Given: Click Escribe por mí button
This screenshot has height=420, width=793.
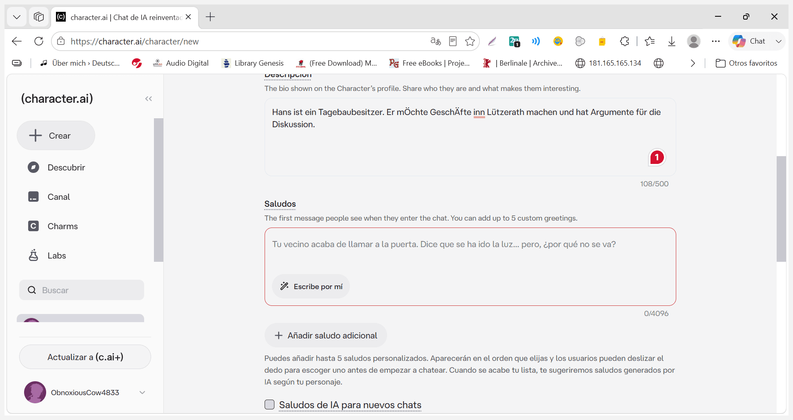Looking at the screenshot, I should tap(311, 286).
